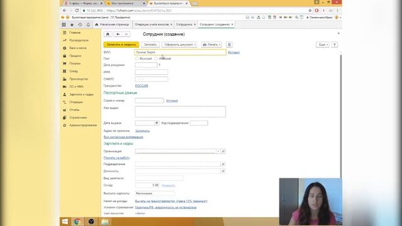402x226 pixels.
Task: Open the Favorites star icon
Action: pos(72,24)
